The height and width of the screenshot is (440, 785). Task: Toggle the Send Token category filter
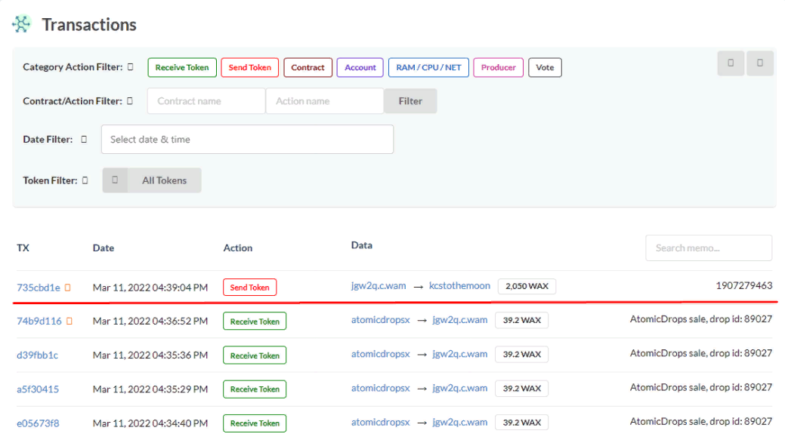pos(250,67)
